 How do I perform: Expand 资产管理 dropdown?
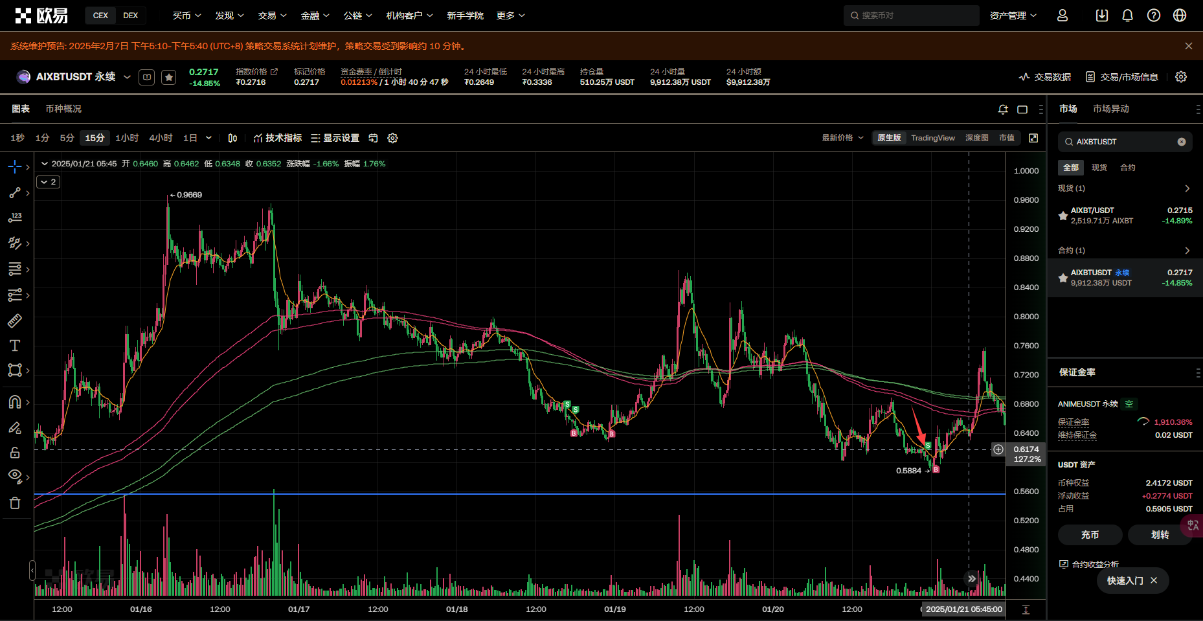click(x=1013, y=16)
